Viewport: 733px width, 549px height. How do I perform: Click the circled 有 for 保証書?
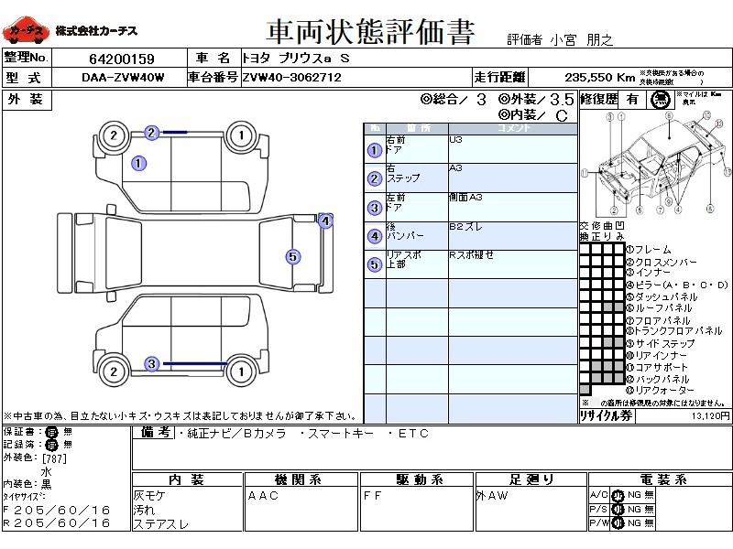click(x=52, y=431)
